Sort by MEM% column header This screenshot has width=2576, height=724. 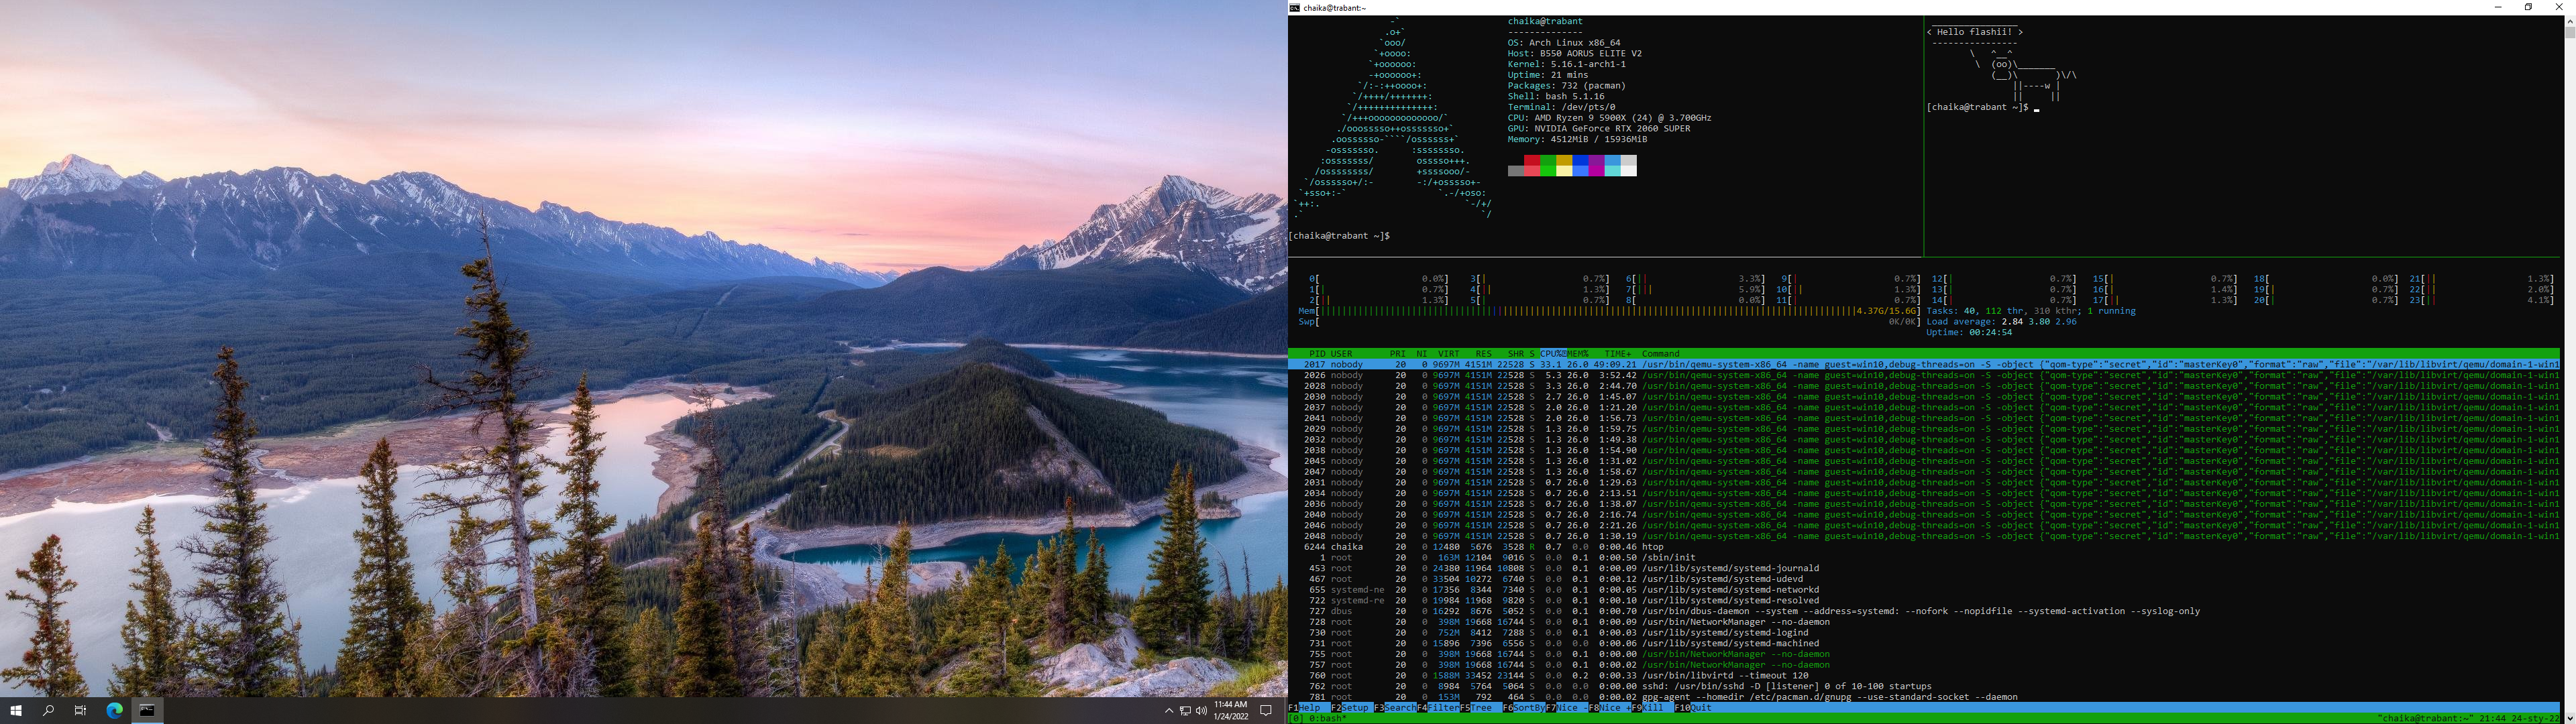click(x=1578, y=354)
